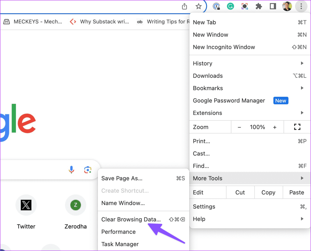The width and height of the screenshot is (311, 251).
Task: Select Print… from the menu
Action: tap(250, 141)
